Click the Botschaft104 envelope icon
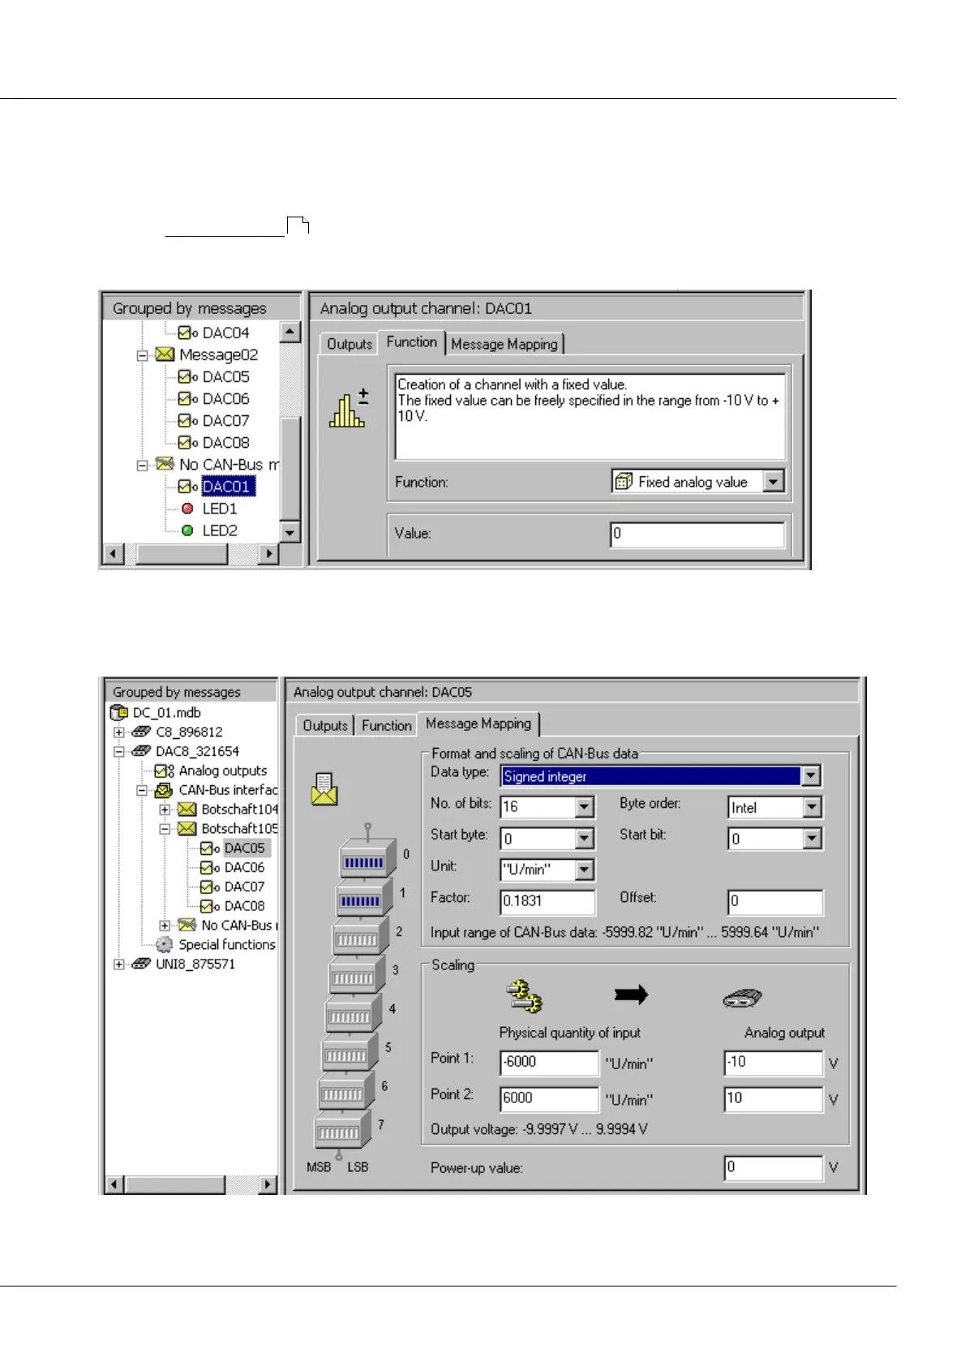This screenshot has height=1366, width=965. [187, 810]
